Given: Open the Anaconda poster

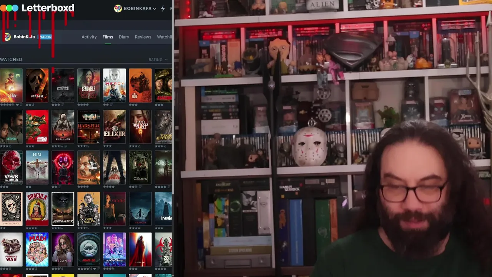Looking at the screenshot, I should pos(163,85).
